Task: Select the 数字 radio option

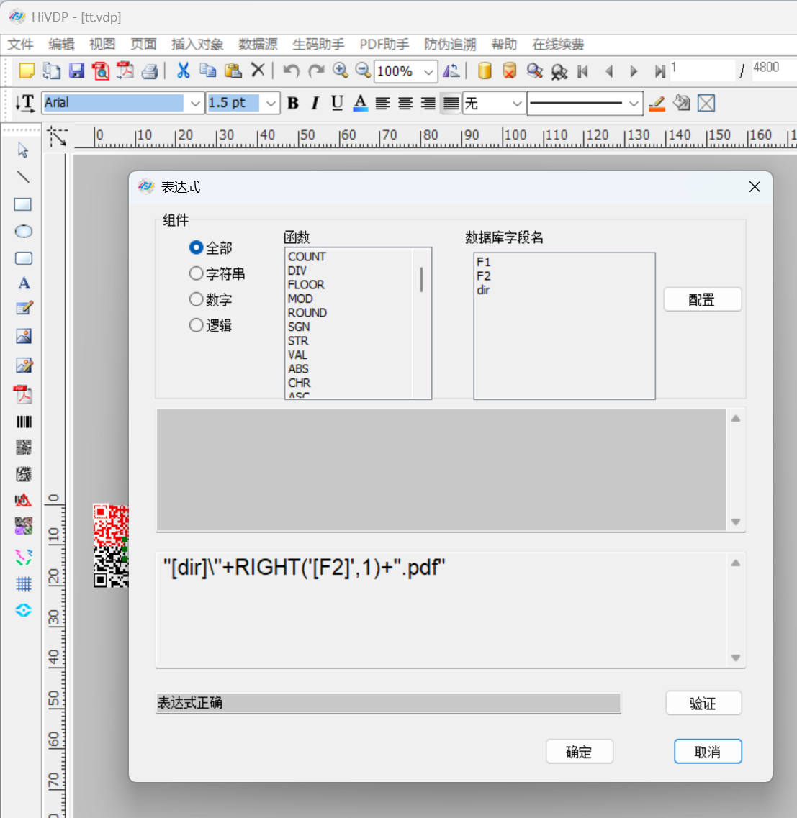Action: coord(196,299)
